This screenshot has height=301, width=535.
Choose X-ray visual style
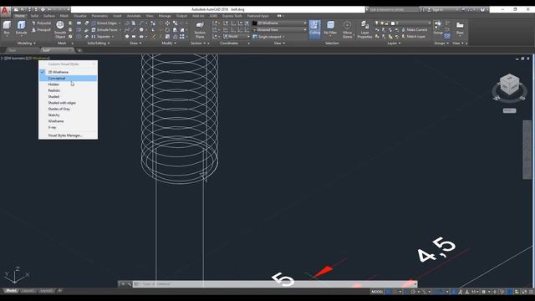(x=68, y=127)
